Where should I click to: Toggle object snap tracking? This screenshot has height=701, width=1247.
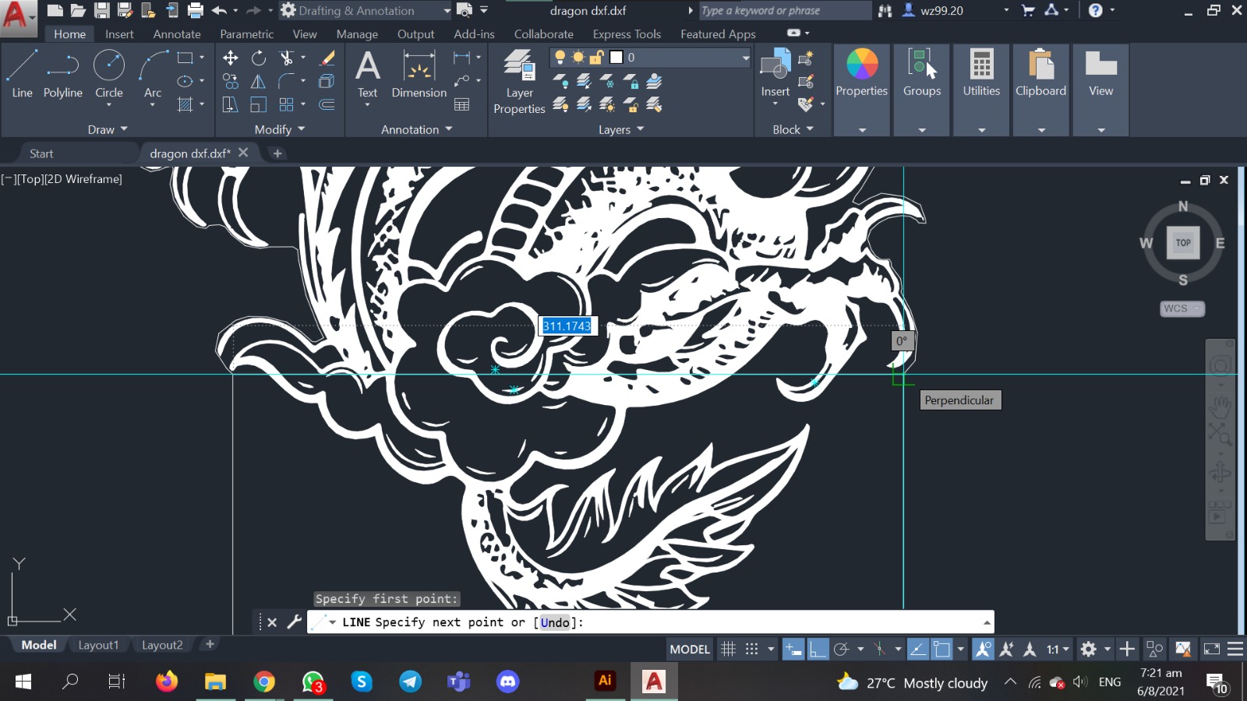(x=918, y=649)
